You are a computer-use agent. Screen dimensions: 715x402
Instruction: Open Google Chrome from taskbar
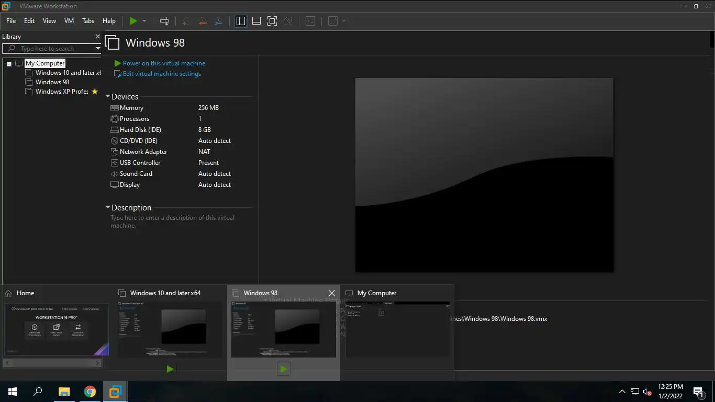[90, 392]
